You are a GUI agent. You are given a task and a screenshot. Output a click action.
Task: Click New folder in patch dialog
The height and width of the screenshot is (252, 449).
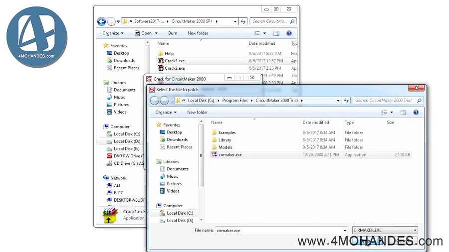(197, 112)
